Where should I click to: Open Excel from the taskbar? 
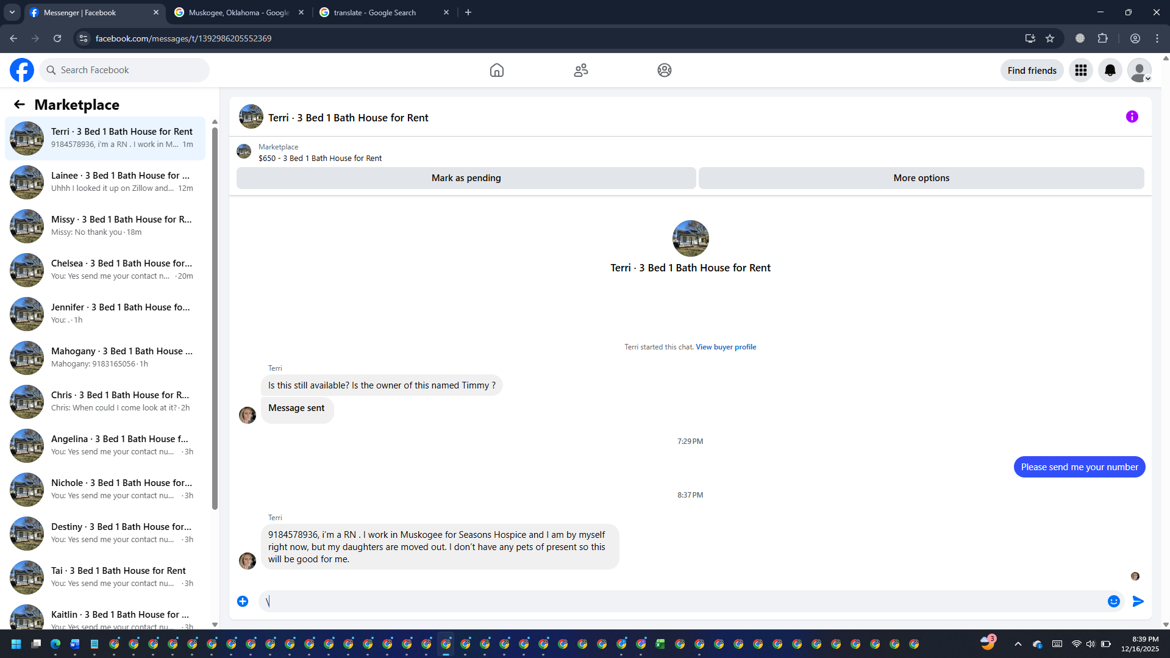coord(660,644)
